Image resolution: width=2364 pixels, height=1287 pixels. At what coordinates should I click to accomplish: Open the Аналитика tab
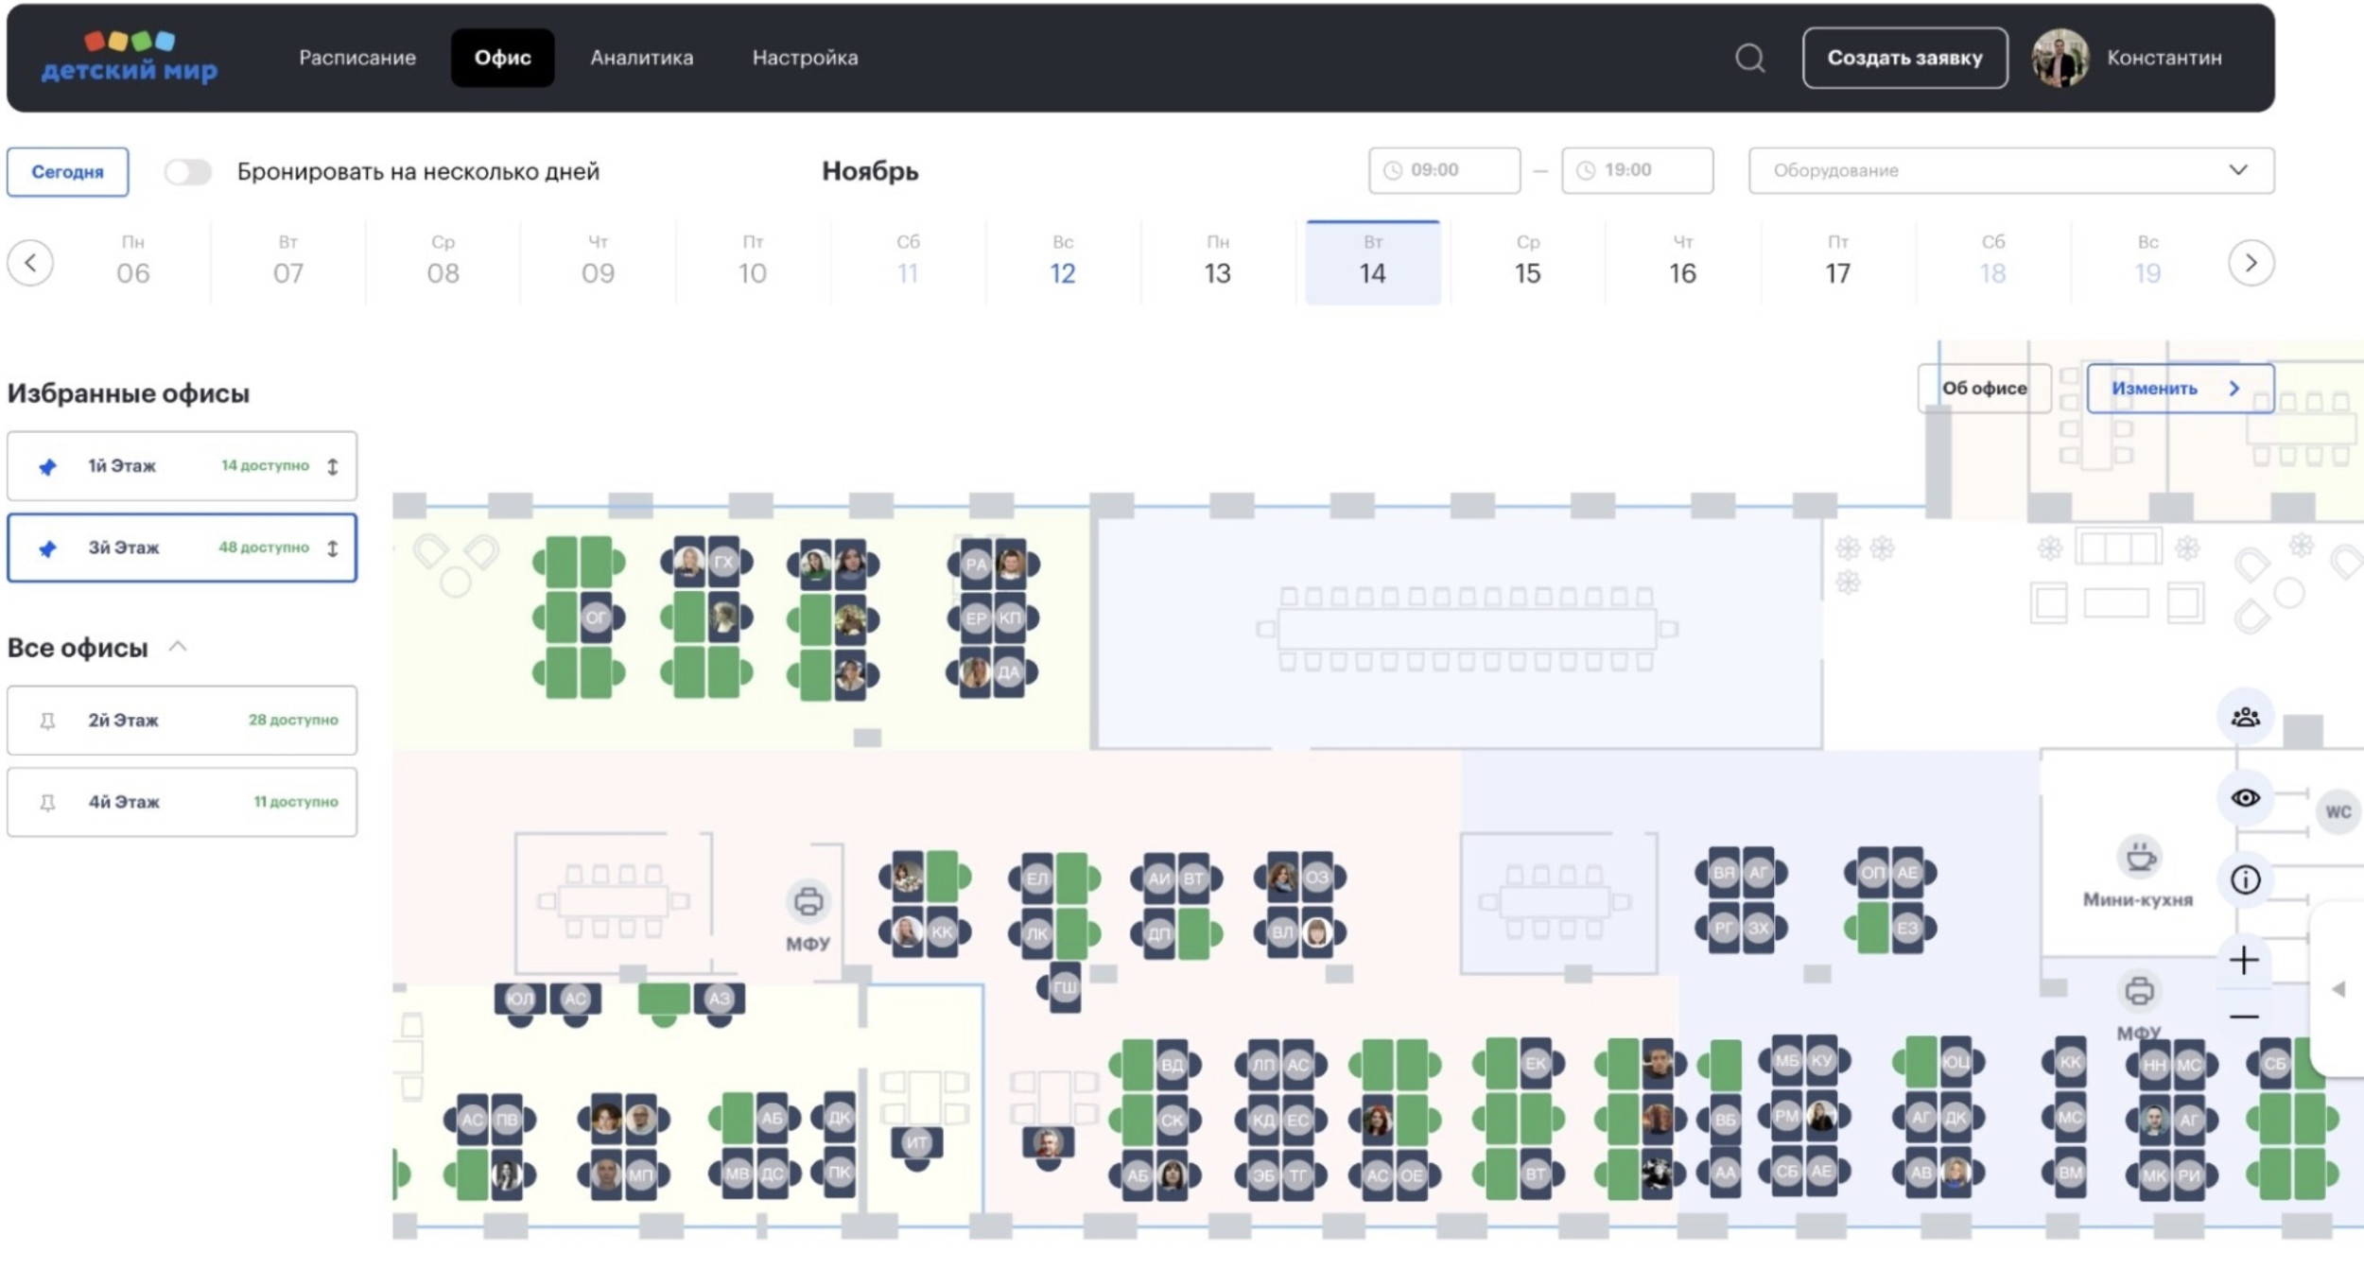[641, 58]
